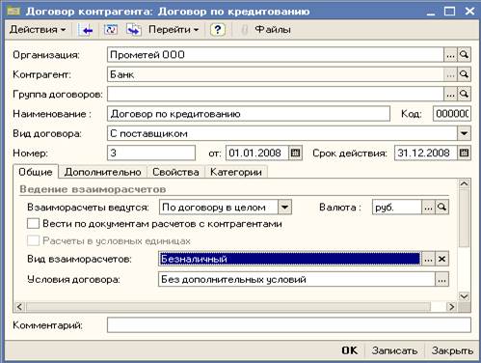Click the help question-mark icon
This screenshot has width=481, height=363.
pyautogui.click(x=218, y=30)
